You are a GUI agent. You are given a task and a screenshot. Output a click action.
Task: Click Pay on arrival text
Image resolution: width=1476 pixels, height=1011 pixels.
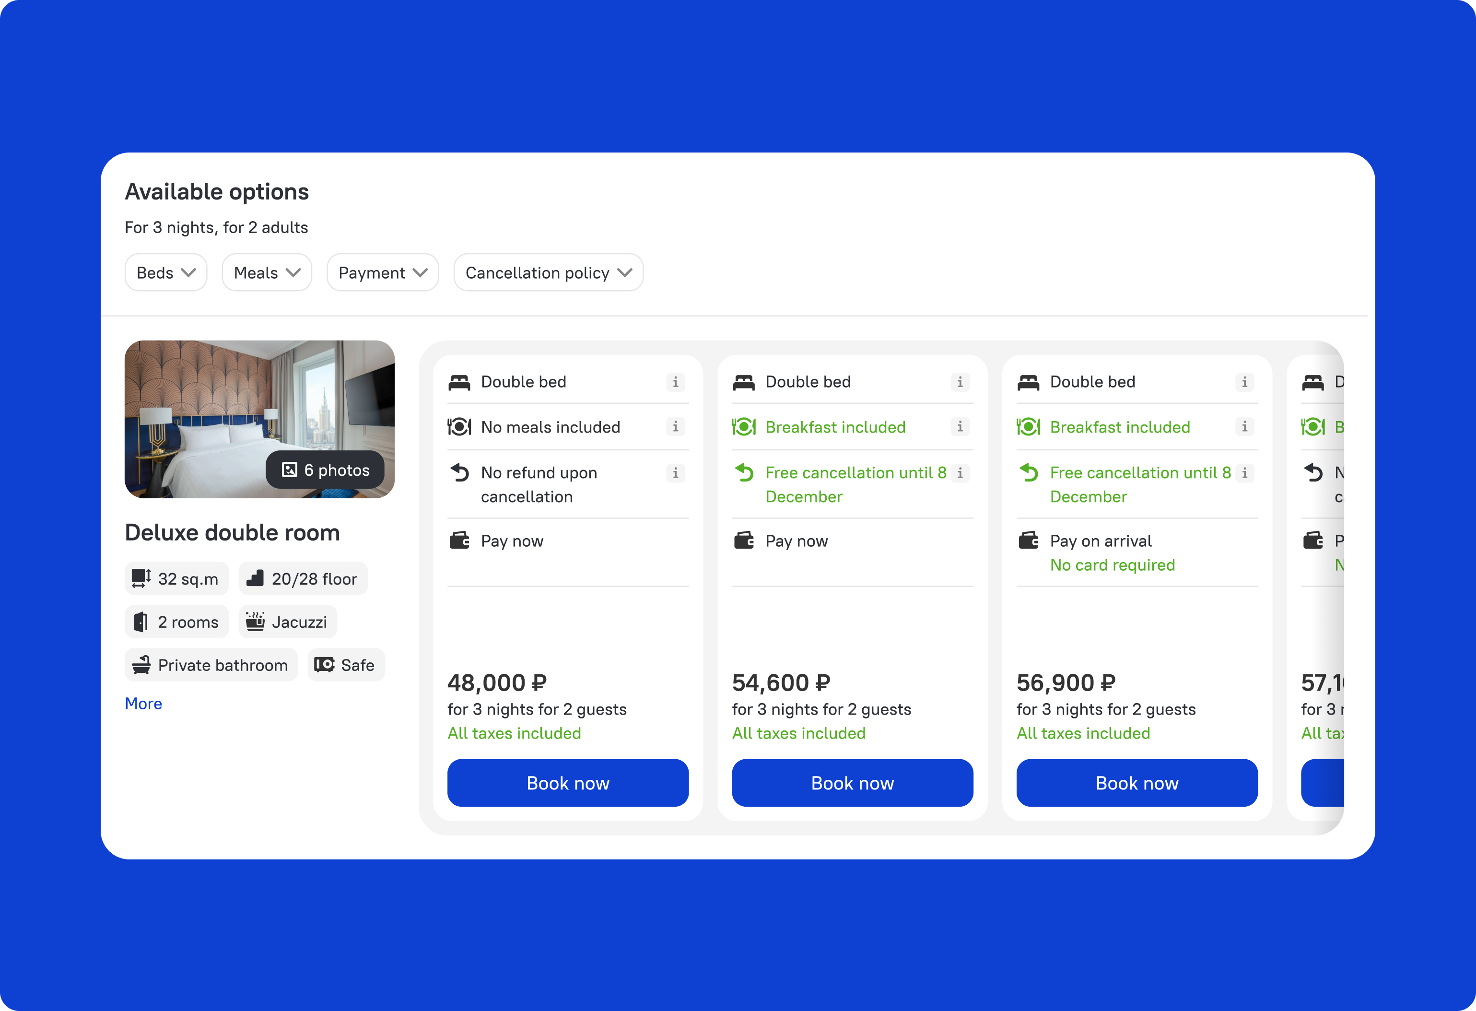[x=1101, y=541]
